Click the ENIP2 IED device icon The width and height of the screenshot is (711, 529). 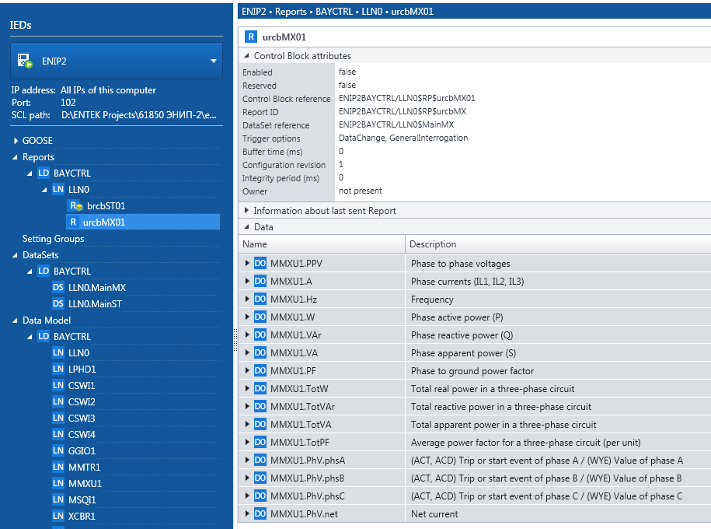click(x=24, y=61)
